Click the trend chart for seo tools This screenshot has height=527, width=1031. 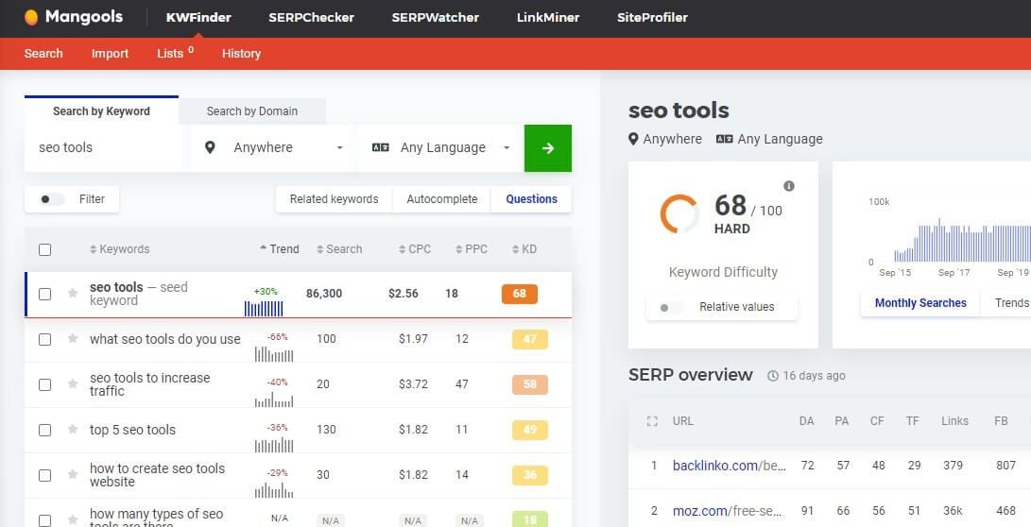264,308
